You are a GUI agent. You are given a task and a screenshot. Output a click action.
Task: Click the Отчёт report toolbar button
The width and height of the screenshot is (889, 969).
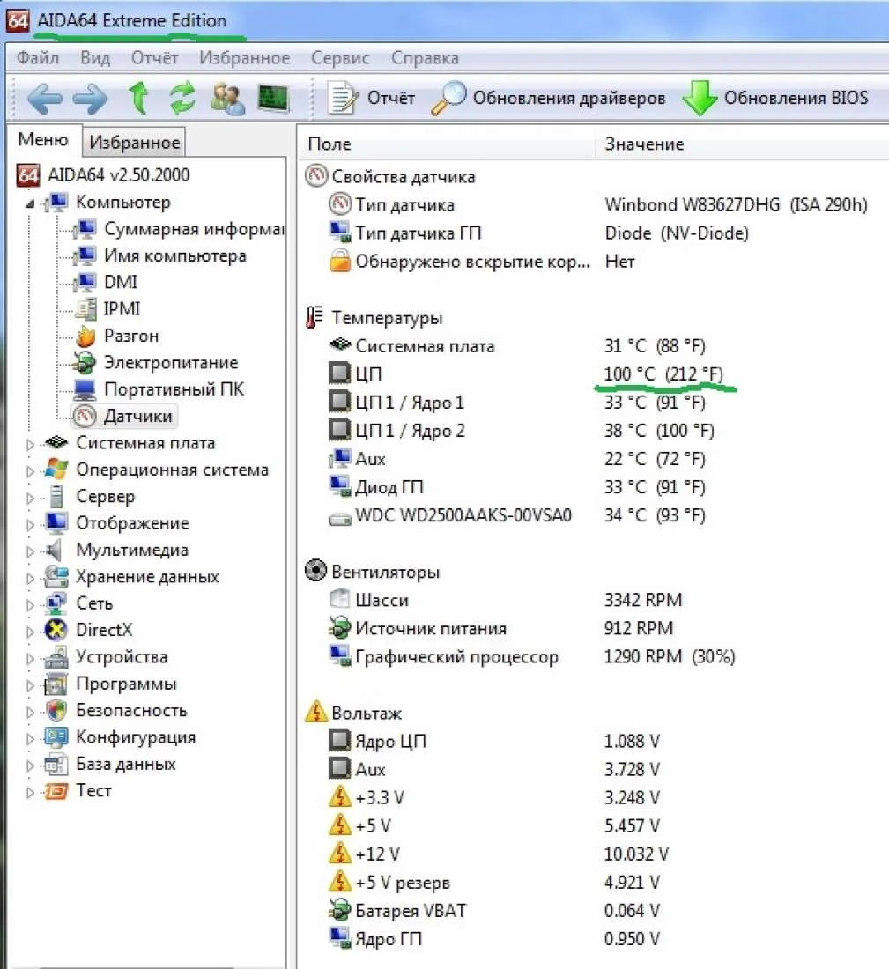(x=371, y=99)
